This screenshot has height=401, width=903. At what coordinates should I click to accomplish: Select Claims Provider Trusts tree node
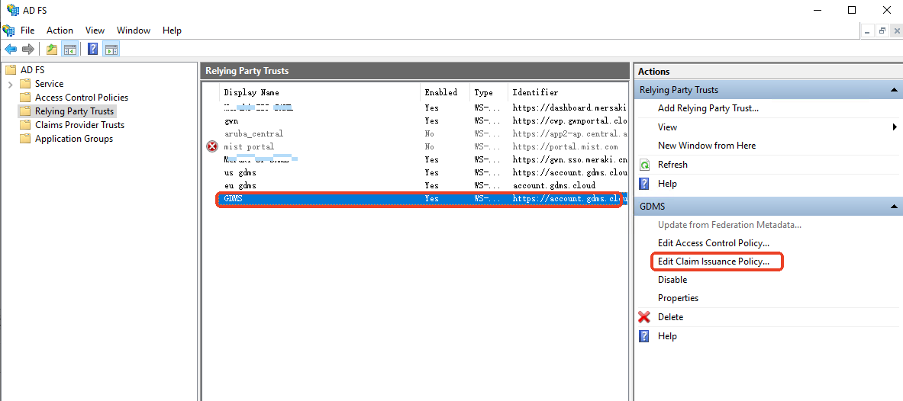click(x=79, y=125)
